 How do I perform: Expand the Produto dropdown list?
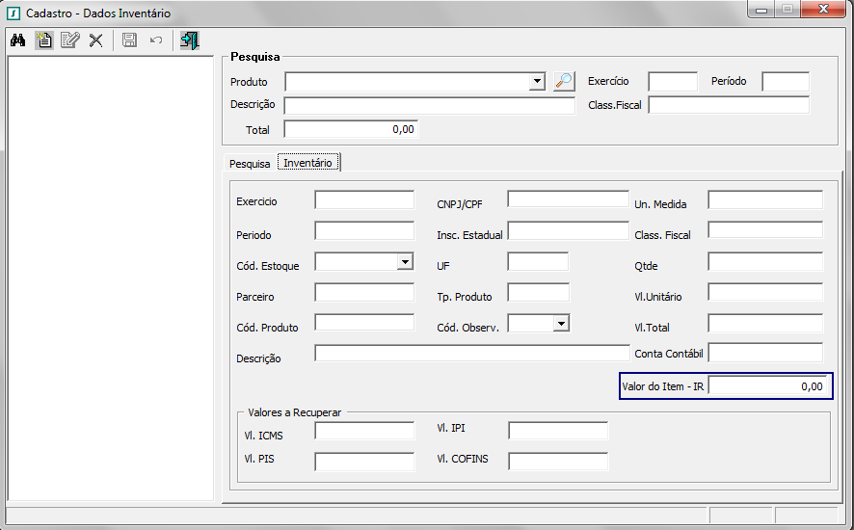[538, 82]
